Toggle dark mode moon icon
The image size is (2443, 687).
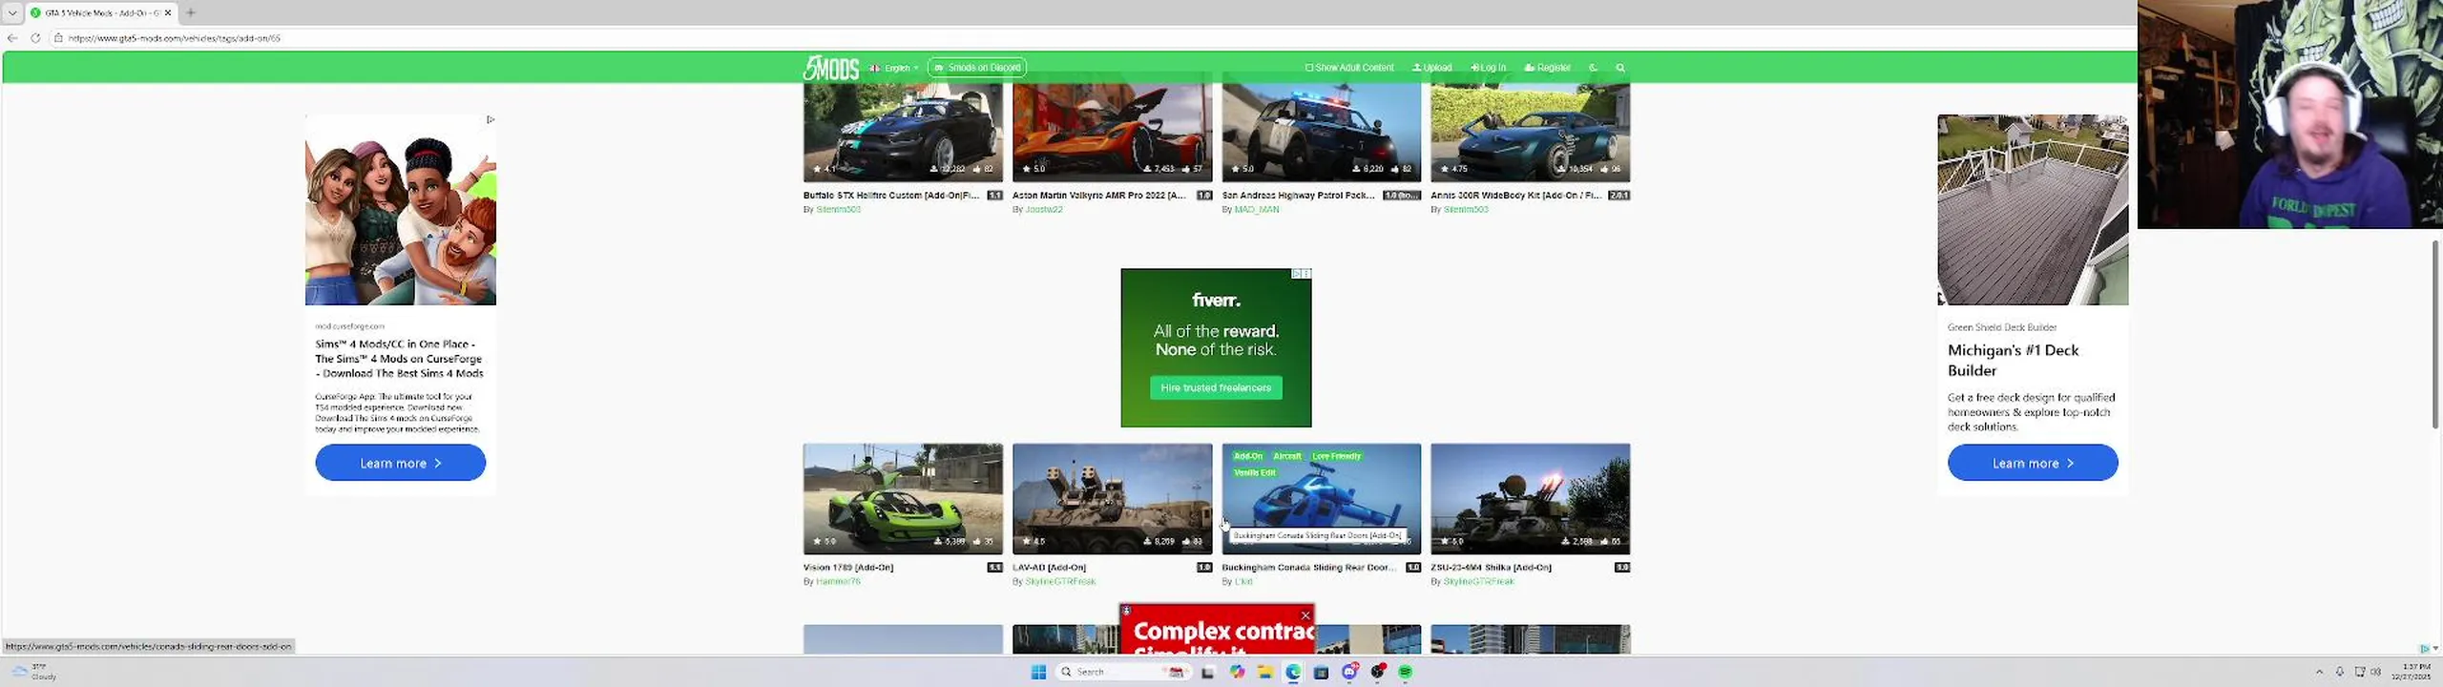[x=1593, y=68]
